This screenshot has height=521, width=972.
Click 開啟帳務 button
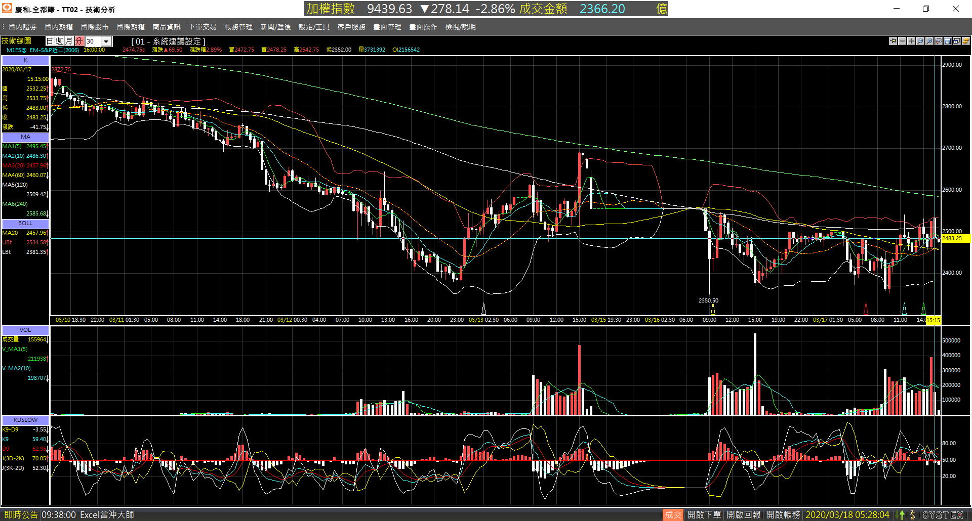pos(783,515)
